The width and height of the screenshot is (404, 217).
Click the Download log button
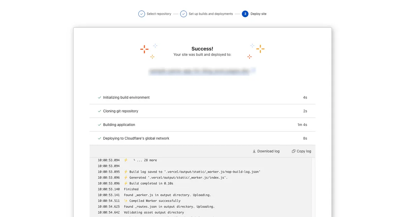[266, 151]
